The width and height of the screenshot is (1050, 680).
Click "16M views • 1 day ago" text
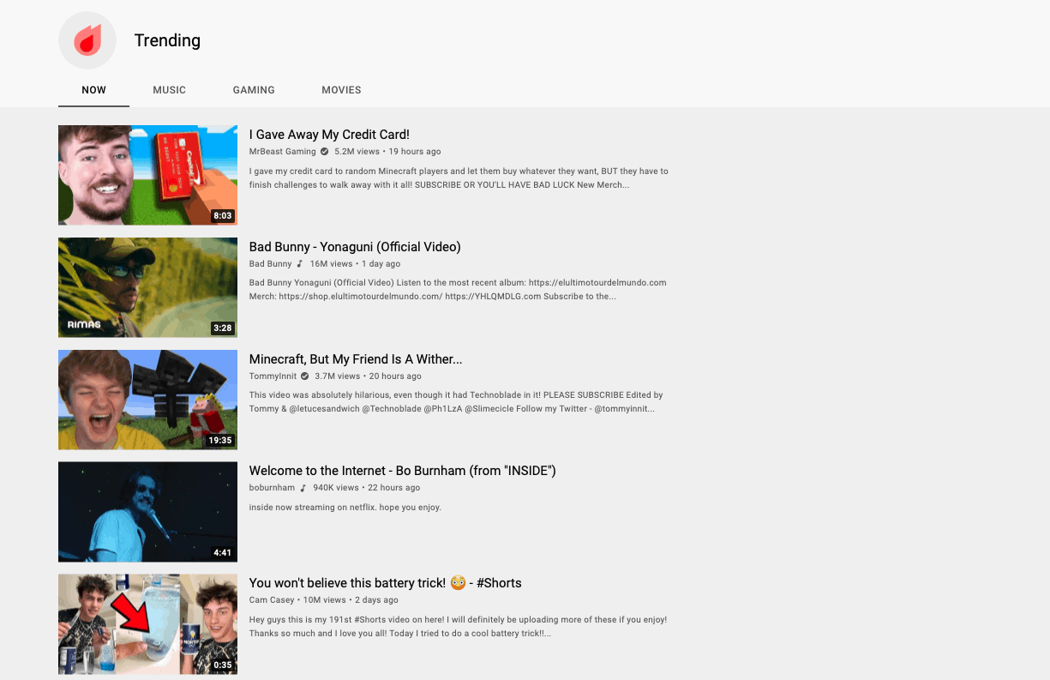click(355, 264)
